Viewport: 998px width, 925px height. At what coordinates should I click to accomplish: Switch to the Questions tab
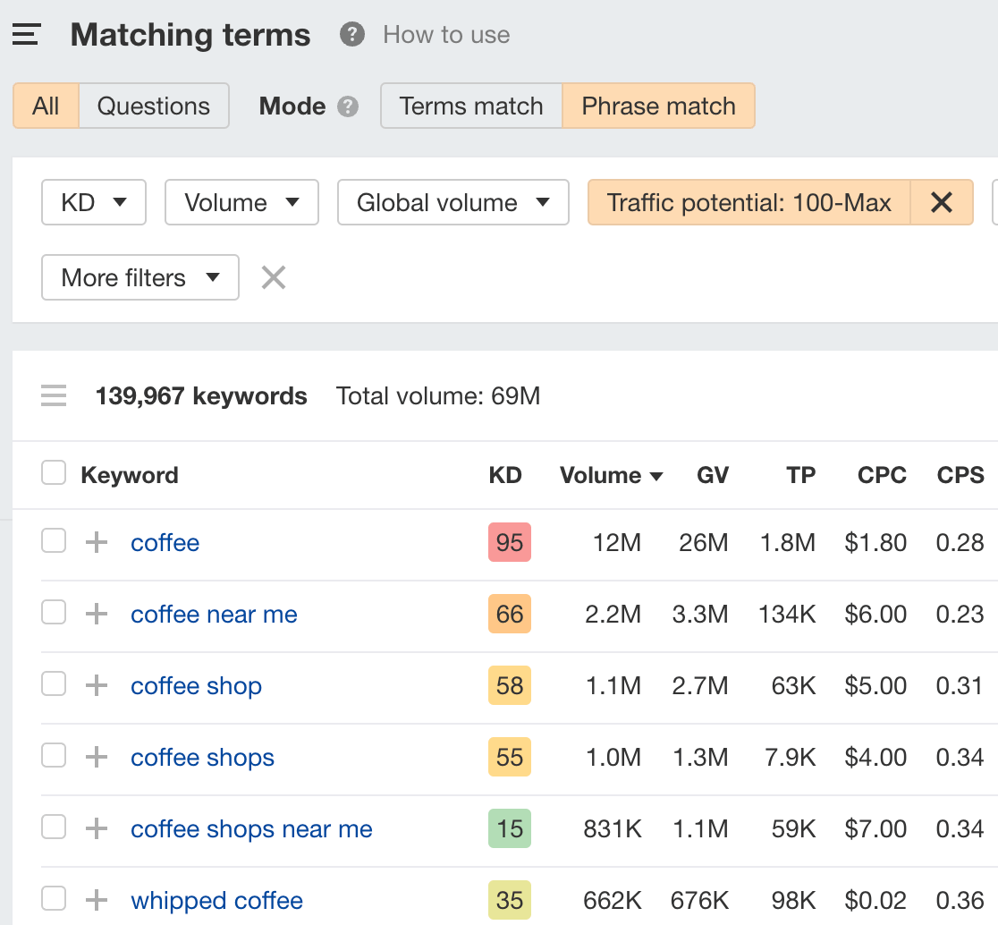tap(154, 106)
